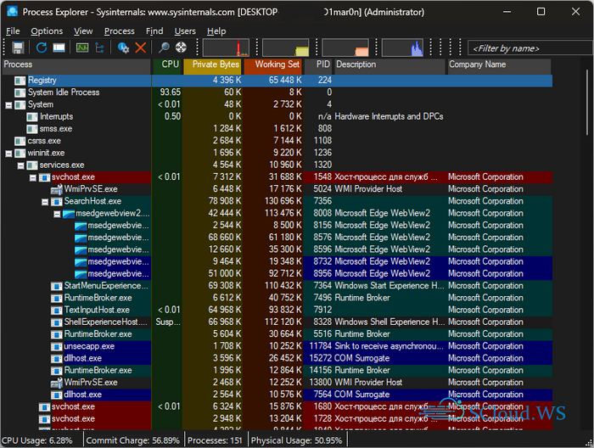This screenshot has height=448, width=594.
Task: Click the magnifier Find Handle icon
Action: pos(164,48)
